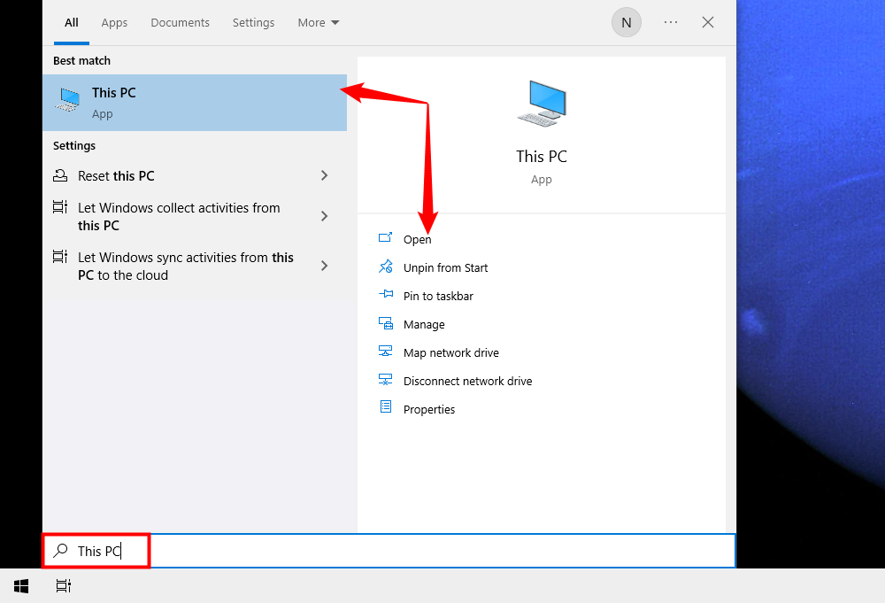The image size is (885, 603).
Task: Click the Unpin from Start icon
Action: coord(386,267)
